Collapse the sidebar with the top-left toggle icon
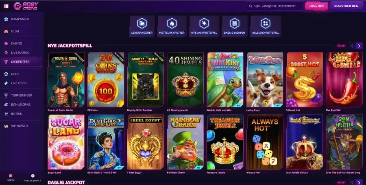366x185 pixels. pos(6,6)
